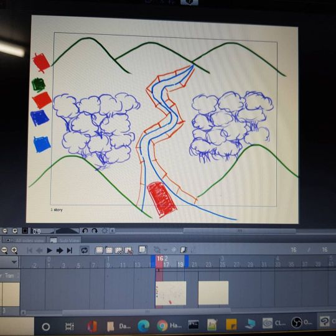Select the layer thumbnail on timeline left
The image size is (336, 336).
(x=11, y=294)
